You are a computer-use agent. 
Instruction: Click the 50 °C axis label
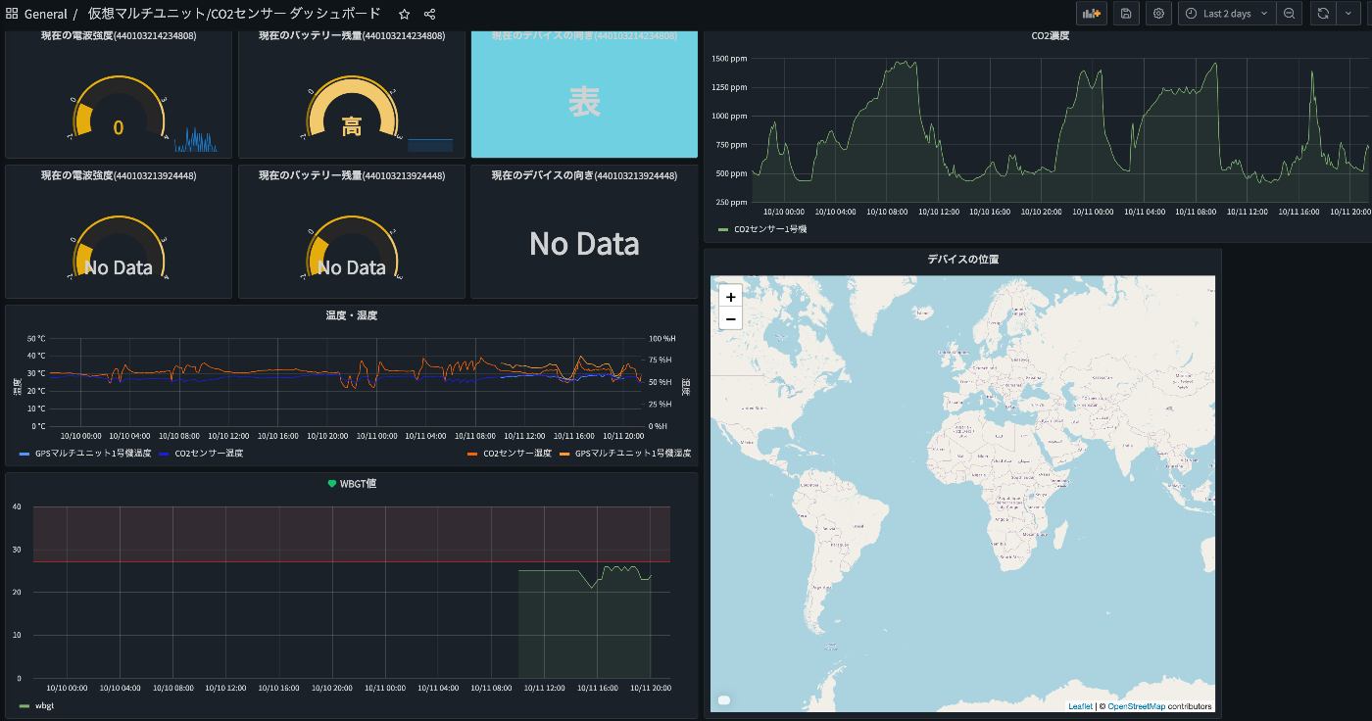[x=36, y=338]
